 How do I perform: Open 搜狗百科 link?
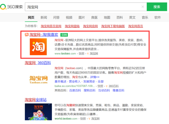point(90,90)
